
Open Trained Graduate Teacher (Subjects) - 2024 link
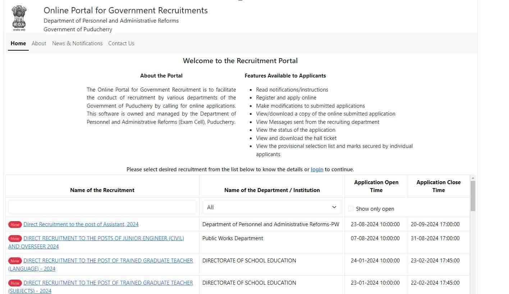click(x=101, y=287)
